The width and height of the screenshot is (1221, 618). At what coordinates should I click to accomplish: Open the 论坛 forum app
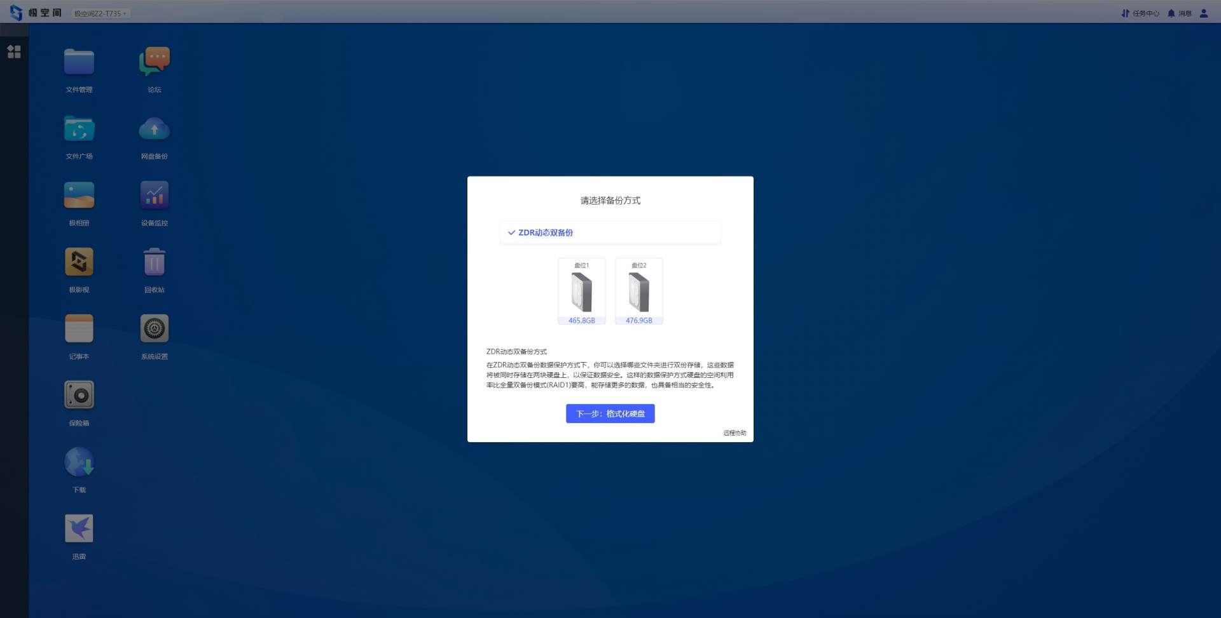[155, 62]
